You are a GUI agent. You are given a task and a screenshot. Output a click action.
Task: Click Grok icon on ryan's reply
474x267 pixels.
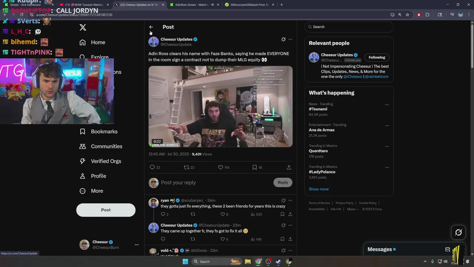[x=283, y=201]
